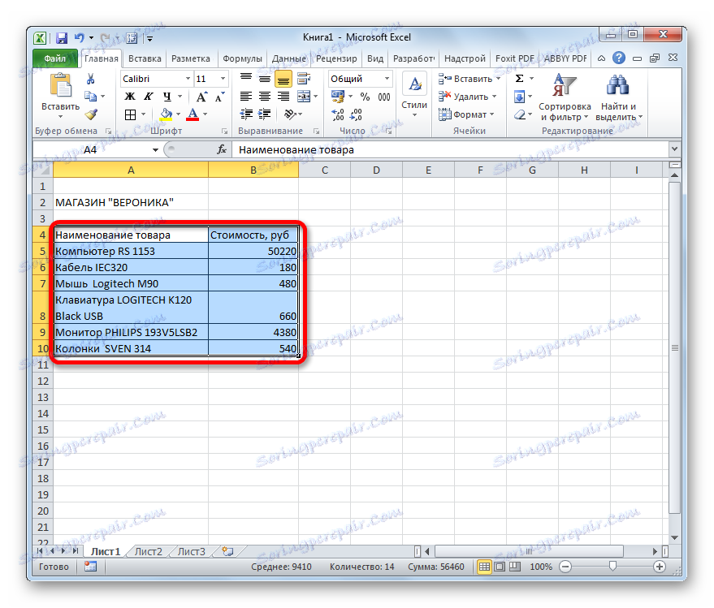Screen dimensions: 714x608
Task: Click the Excel Help question mark icon
Action: point(618,58)
